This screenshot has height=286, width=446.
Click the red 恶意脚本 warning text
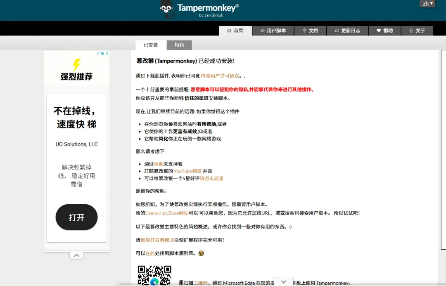tap(252, 90)
